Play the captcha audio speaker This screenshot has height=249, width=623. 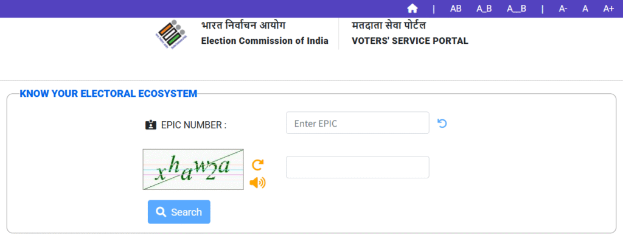point(258,182)
